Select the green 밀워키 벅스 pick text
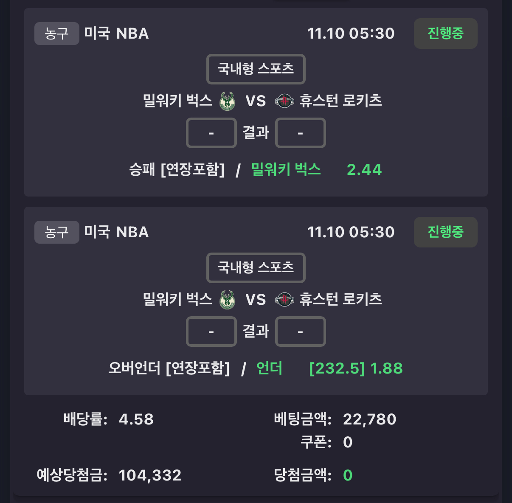 click(286, 169)
